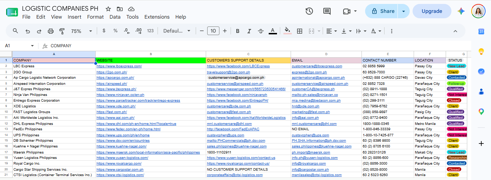Open Google Calendar side panel icon
Screen dimensions: 491x180
481,31
